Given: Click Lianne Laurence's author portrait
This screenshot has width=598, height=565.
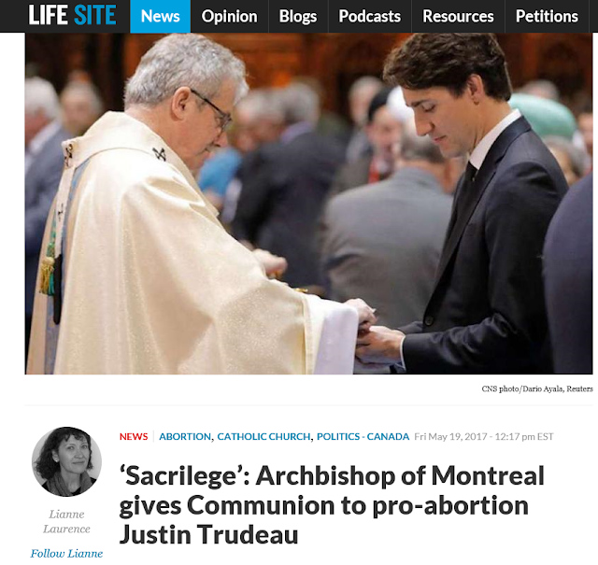Looking at the screenshot, I should (x=66, y=461).
